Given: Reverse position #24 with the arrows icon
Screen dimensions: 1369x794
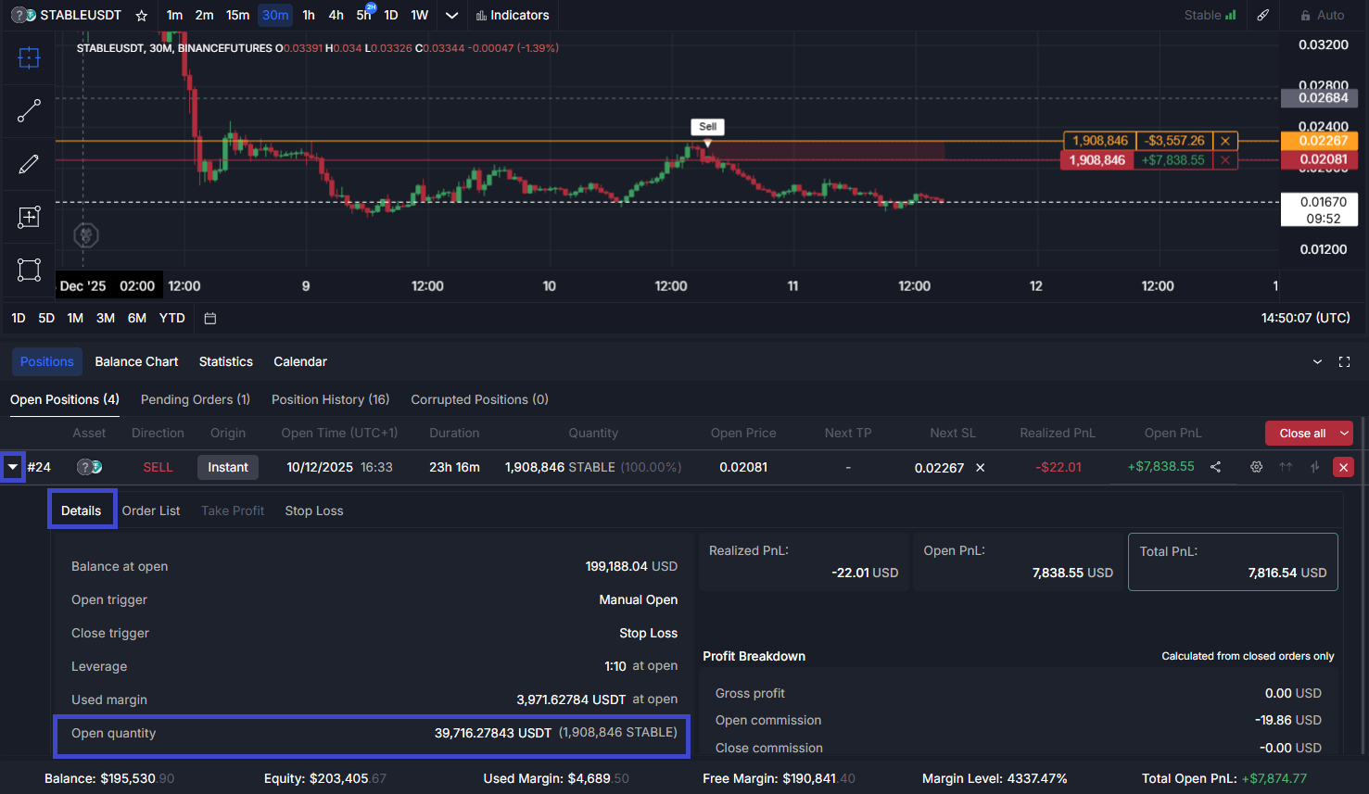Looking at the screenshot, I should click(x=1314, y=467).
